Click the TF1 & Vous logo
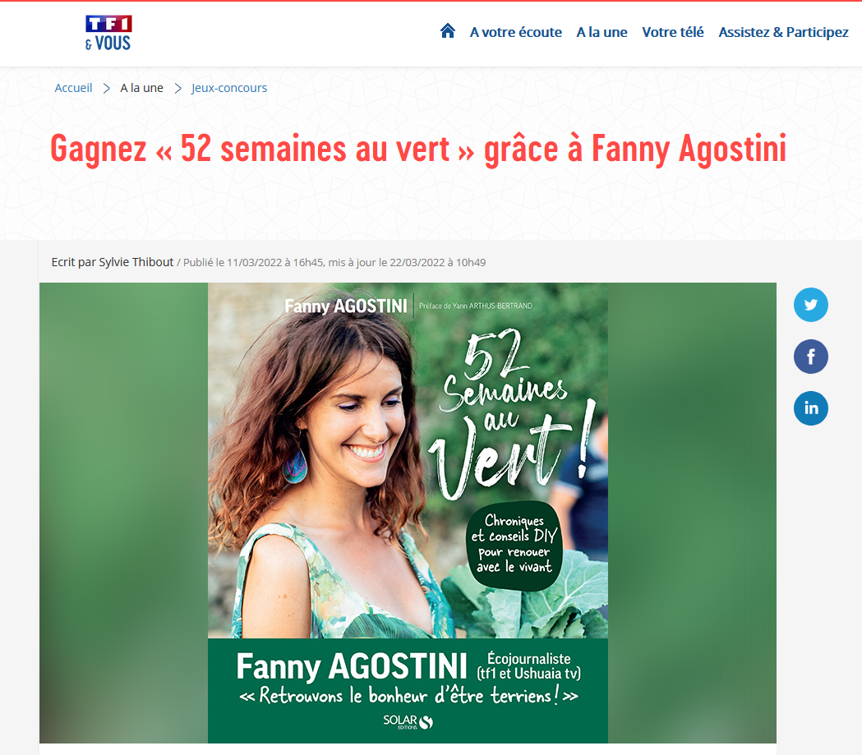The image size is (862, 755). tap(108, 33)
